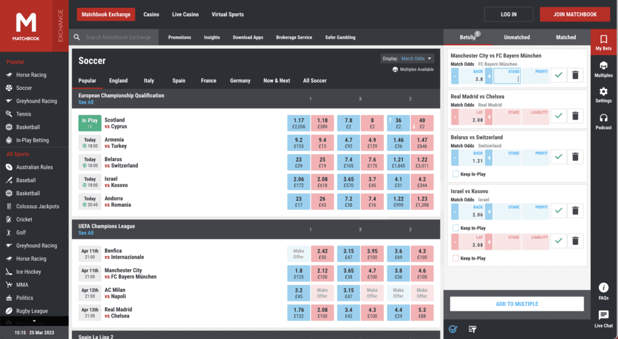Screen dimensions: 618x339
Task: Decrease back odds on Manchester City bet
Action: [x=454, y=75]
